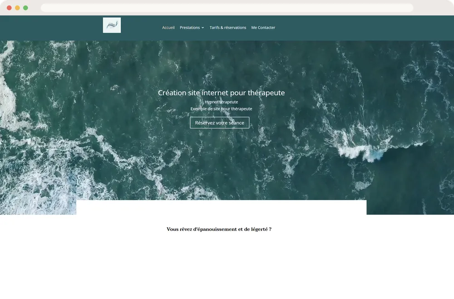Select text Vous rêvez d'épanouissement et de légerté

click(x=217, y=229)
